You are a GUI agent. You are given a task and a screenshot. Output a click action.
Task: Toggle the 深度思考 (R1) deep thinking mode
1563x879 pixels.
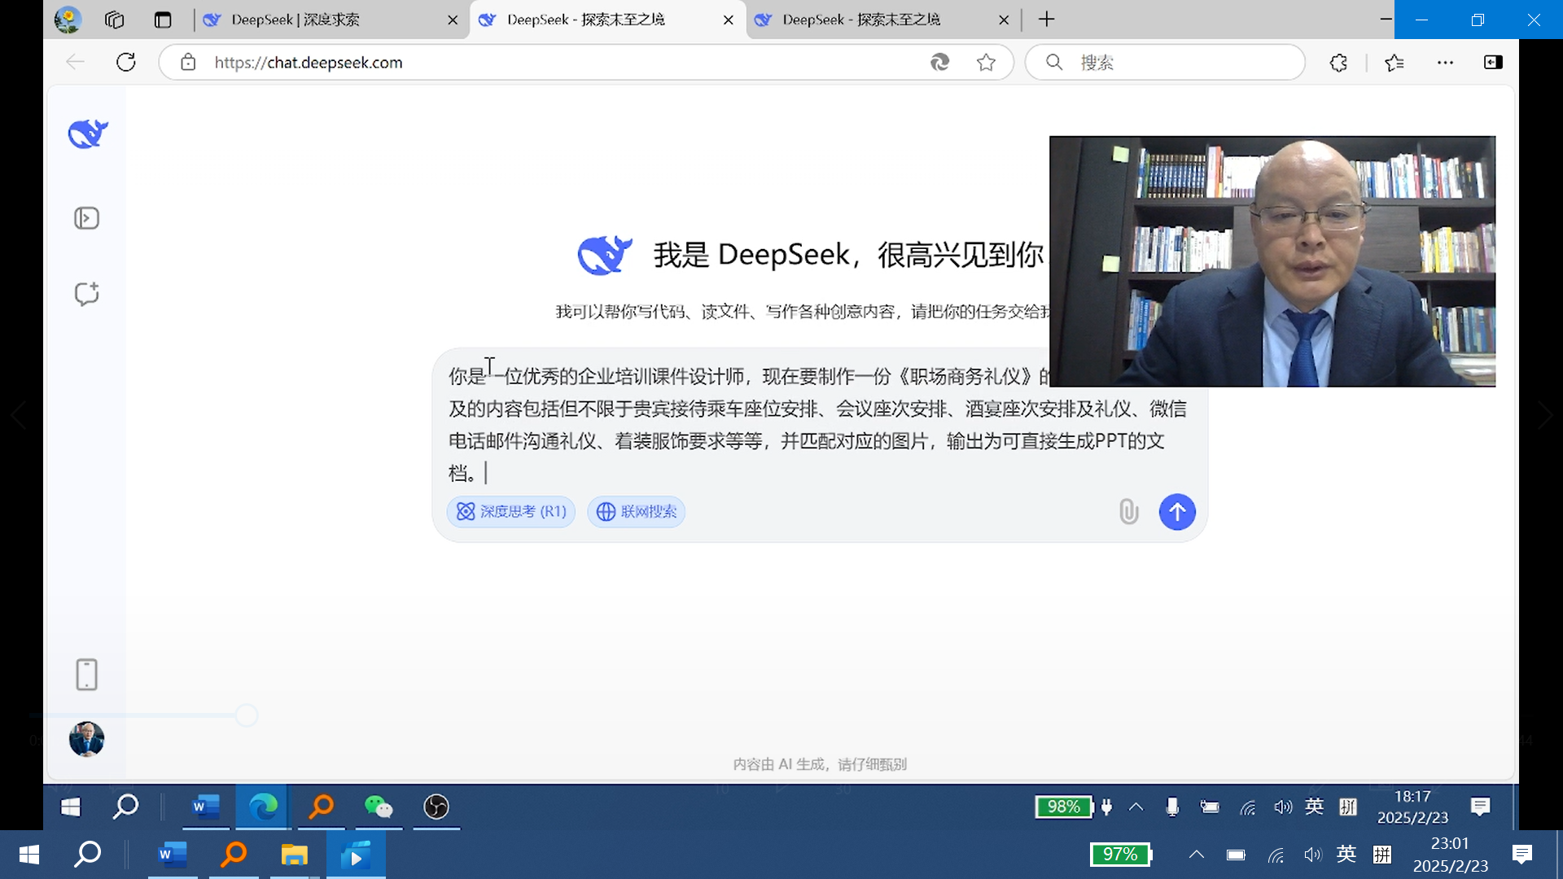point(510,511)
